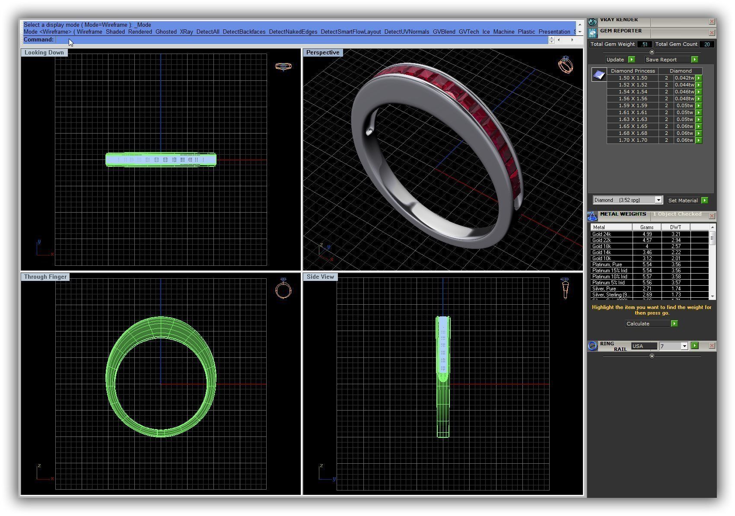The height and width of the screenshot is (516, 735).
Task: Click green arrow for 1.59 X 1.59 row
Action: point(699,106)
